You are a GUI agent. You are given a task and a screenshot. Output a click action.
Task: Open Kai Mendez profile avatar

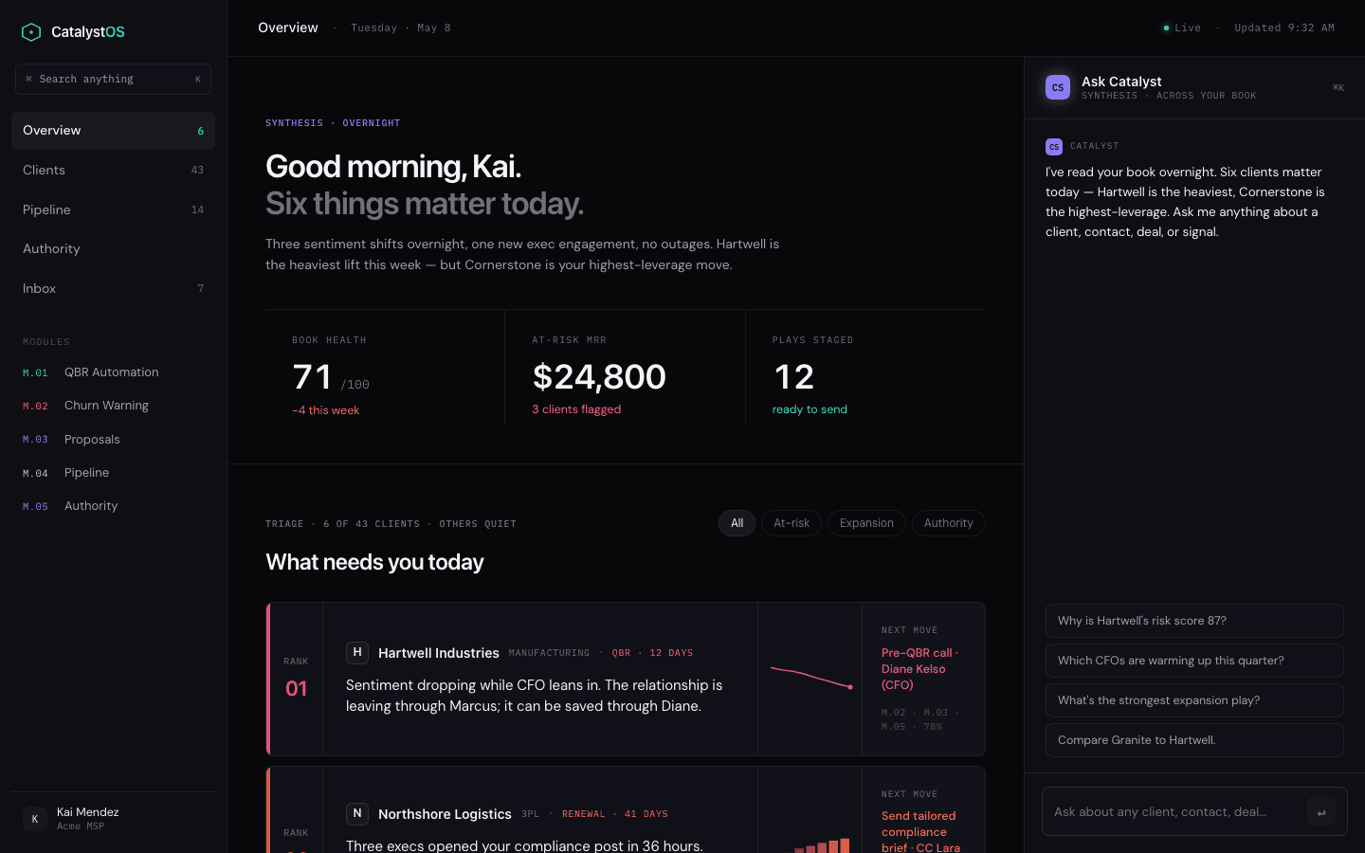35,819
